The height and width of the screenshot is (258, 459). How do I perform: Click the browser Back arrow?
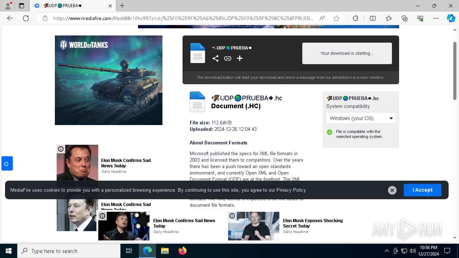(10, 18)
